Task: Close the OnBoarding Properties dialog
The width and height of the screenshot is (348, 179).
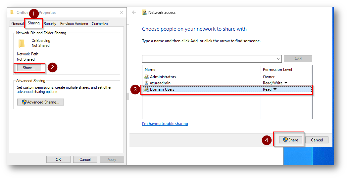Action: pos(121,13)
